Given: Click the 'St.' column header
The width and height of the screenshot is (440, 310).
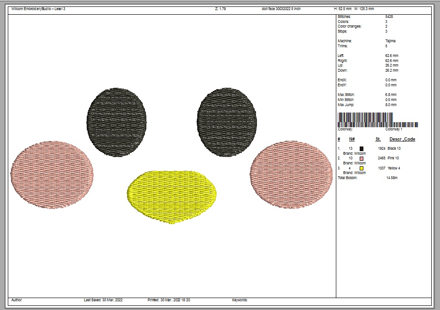Looking at the screenshot, I should 378,139.
